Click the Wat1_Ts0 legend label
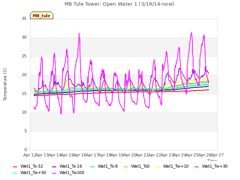 click(140, 166)
